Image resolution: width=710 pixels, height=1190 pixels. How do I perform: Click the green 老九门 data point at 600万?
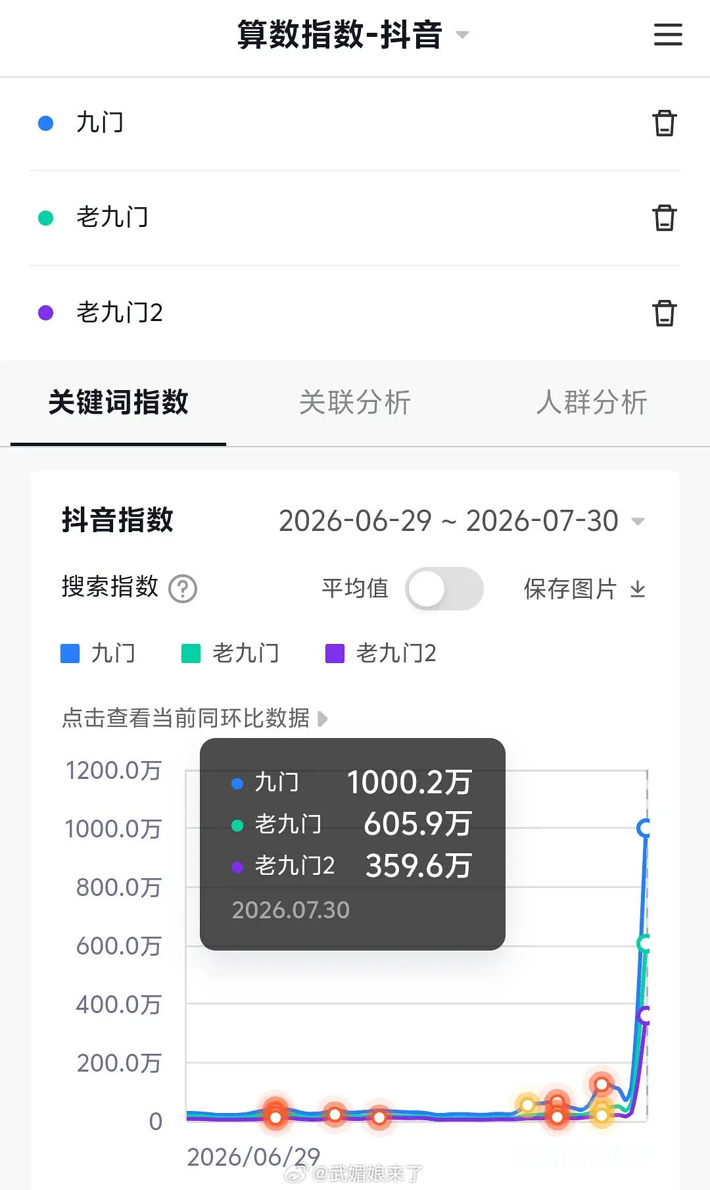[x=645, y=943]
